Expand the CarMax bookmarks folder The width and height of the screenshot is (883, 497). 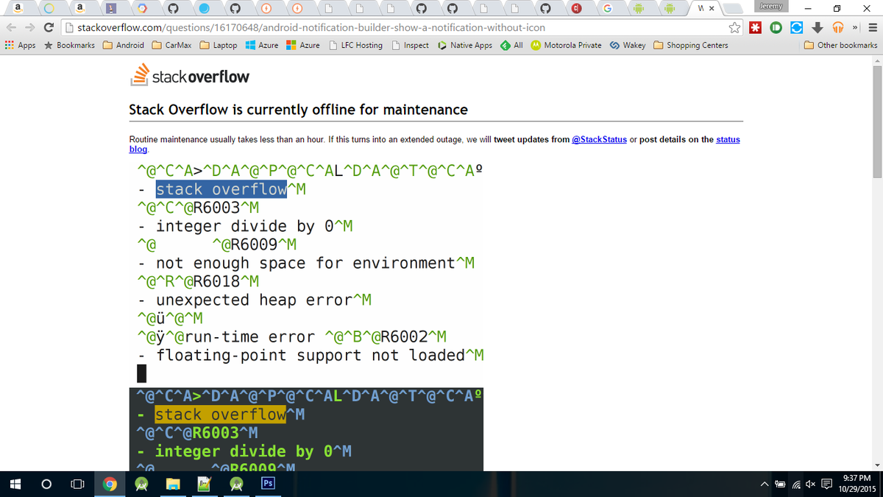172,45
